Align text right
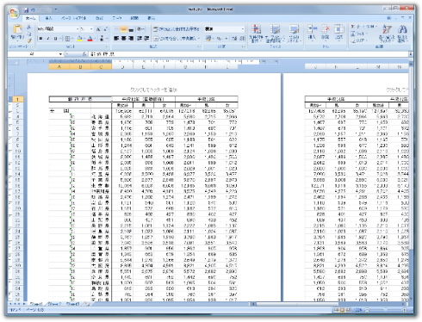 (x=131, y=38)
